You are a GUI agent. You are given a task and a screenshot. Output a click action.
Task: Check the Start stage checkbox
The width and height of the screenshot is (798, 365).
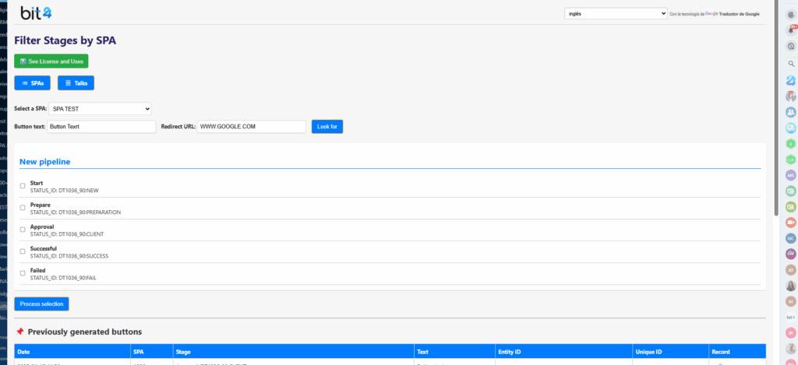pos(23,186)
